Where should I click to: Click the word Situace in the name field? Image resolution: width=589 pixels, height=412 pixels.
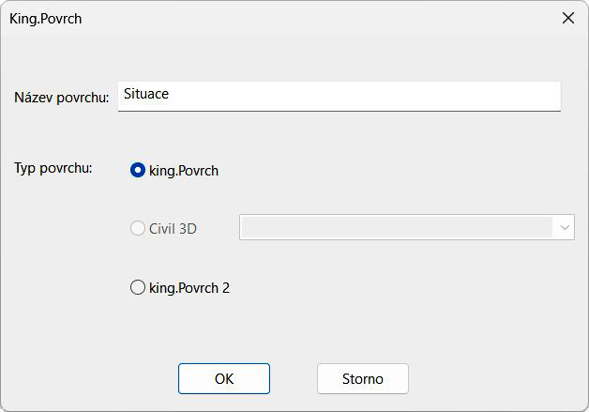pyautogui.click(x=146, y=95)
